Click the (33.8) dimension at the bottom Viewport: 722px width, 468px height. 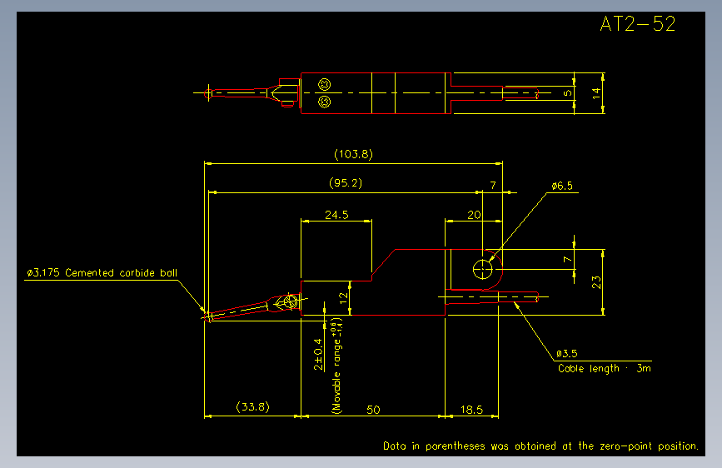point(252,406)
